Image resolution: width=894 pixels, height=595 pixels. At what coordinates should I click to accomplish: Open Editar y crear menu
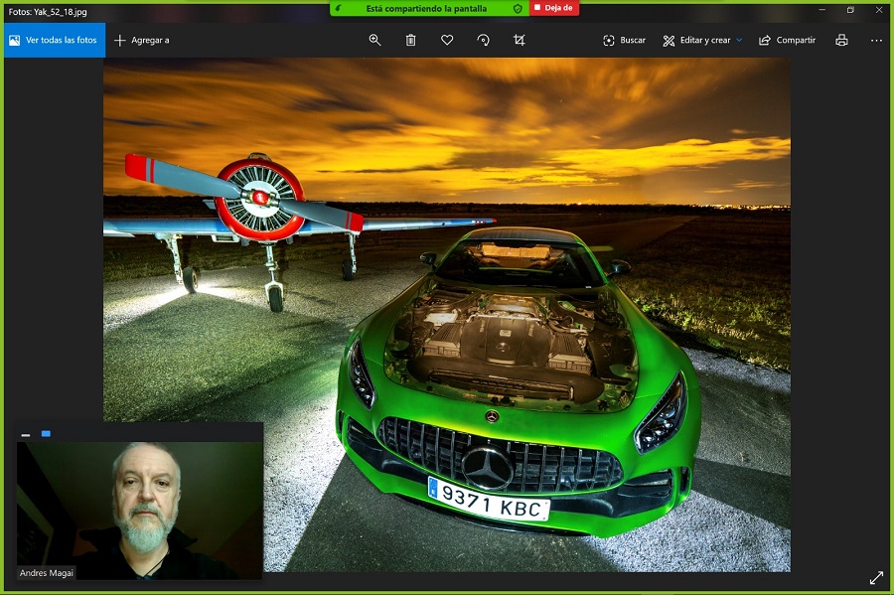(702, 40)
